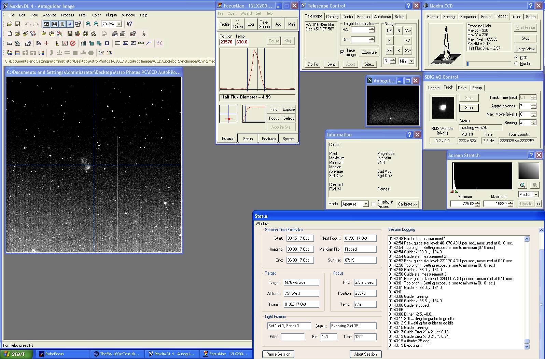The image size is (545, 359).
Task: Click the RoboFocus taskbar button
Action: click(55, 354)
